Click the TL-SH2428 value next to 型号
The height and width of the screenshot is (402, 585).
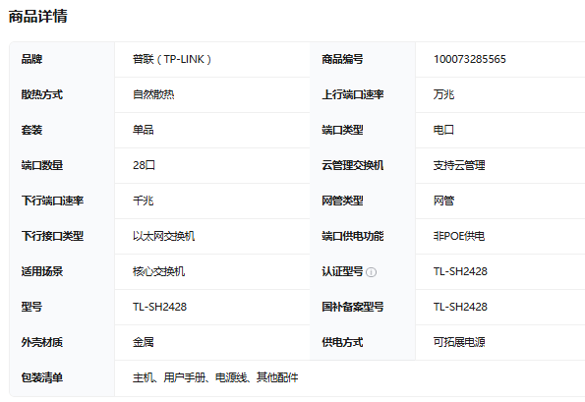[x=159, y=307]
